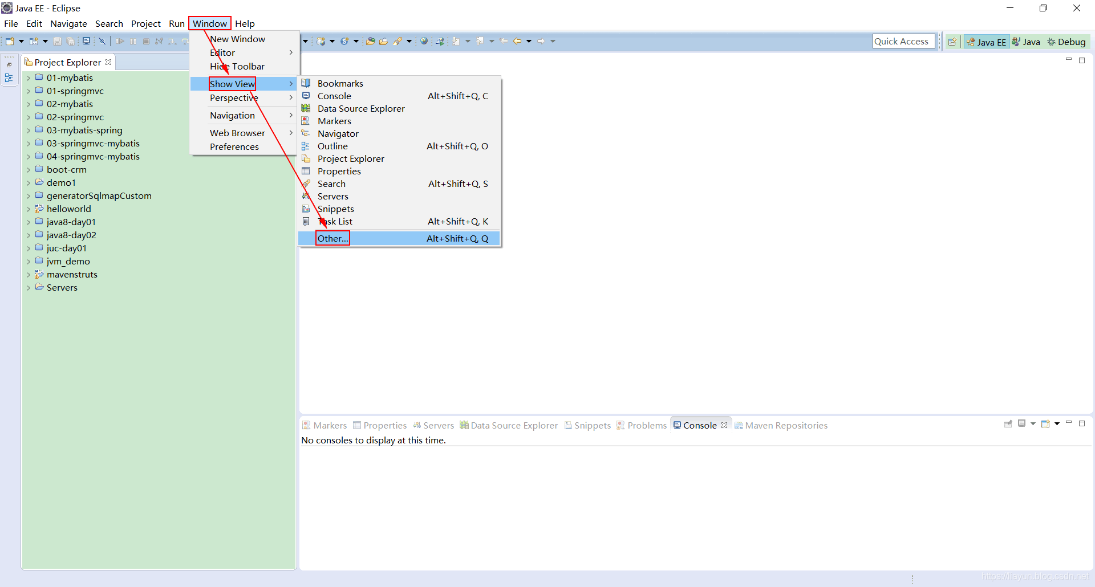This screenshot has width=1095, height=587.
Task: Toggle Pin Console icon
Action: 1008,424
